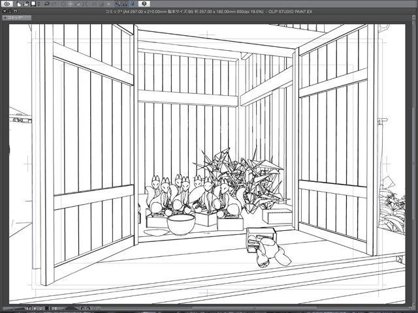The width and height of the screenshot is (418, 313).
Task: Rotate canvas left icon
Action: pos(82,308)
